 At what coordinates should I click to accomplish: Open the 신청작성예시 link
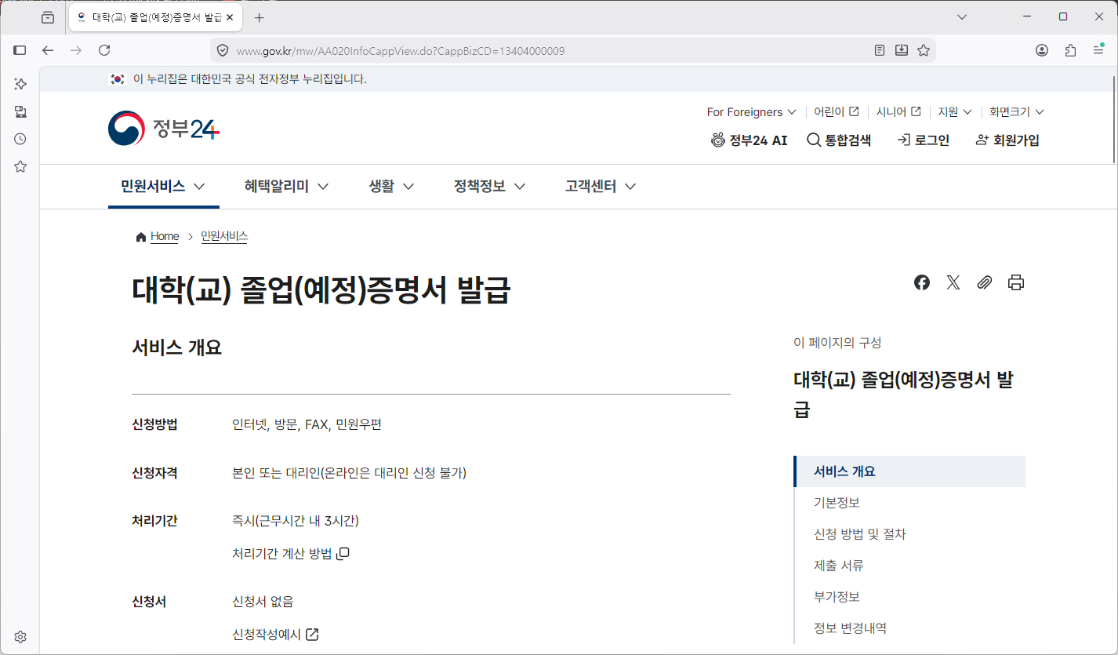[275, 635]
